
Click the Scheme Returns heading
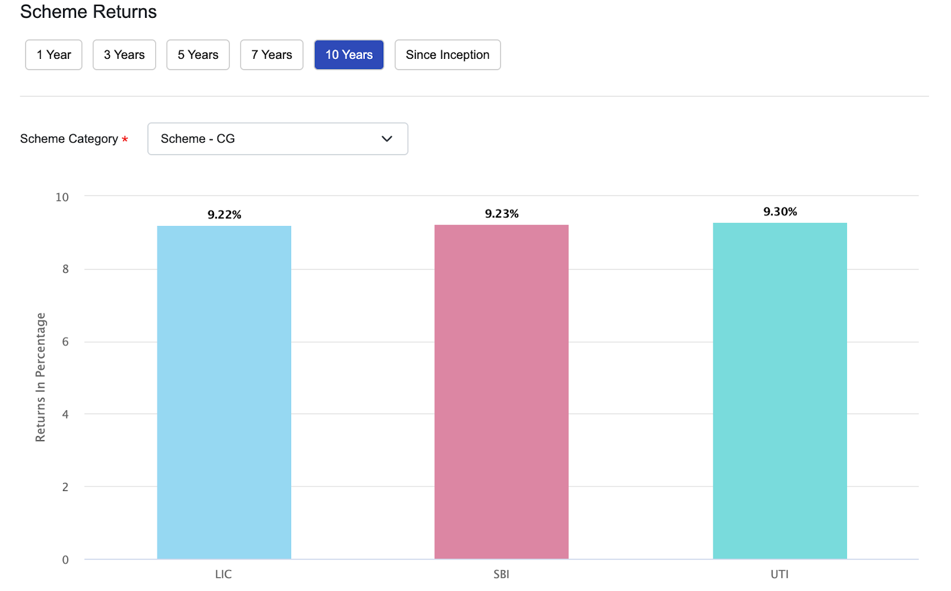pos(89,12)
